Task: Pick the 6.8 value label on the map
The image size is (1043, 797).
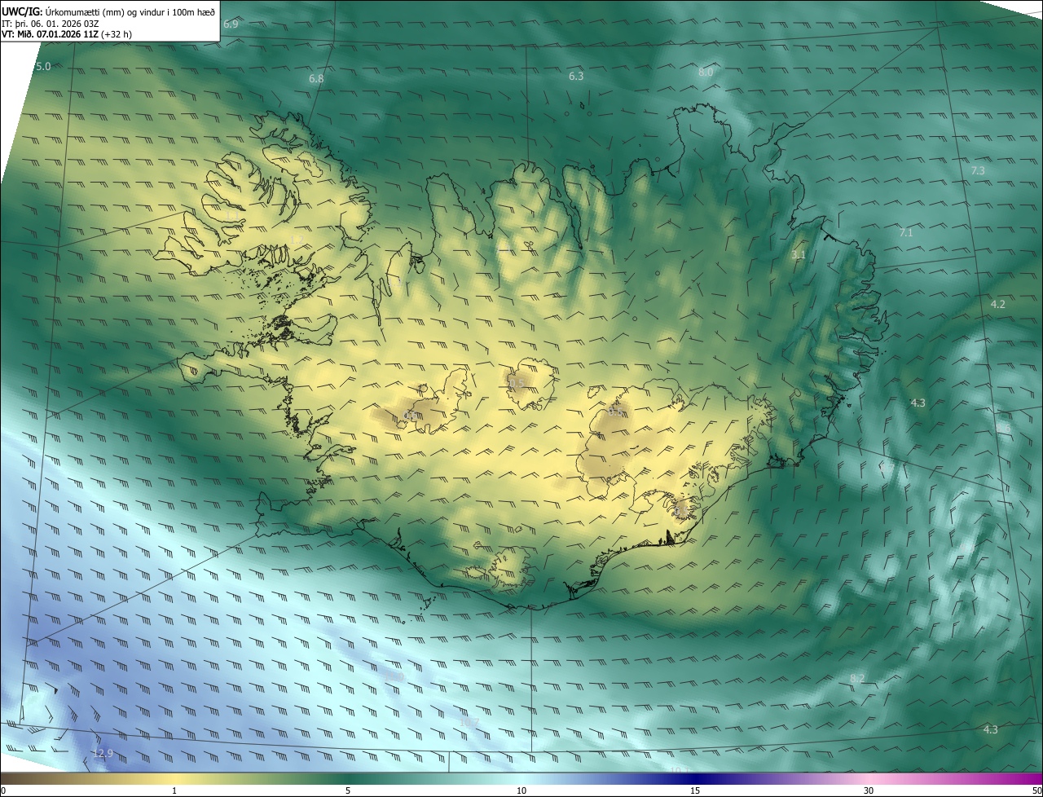Action: pos(316,79)
